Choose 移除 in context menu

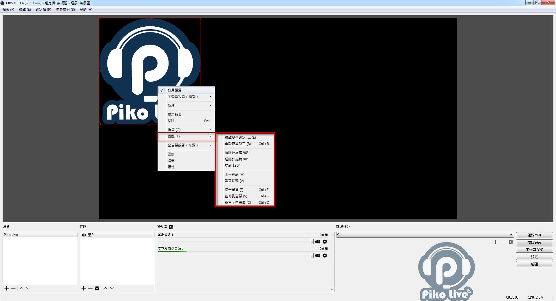pos(186,121)
